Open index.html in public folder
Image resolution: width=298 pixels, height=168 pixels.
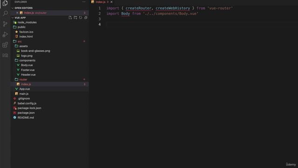(26, 36)
